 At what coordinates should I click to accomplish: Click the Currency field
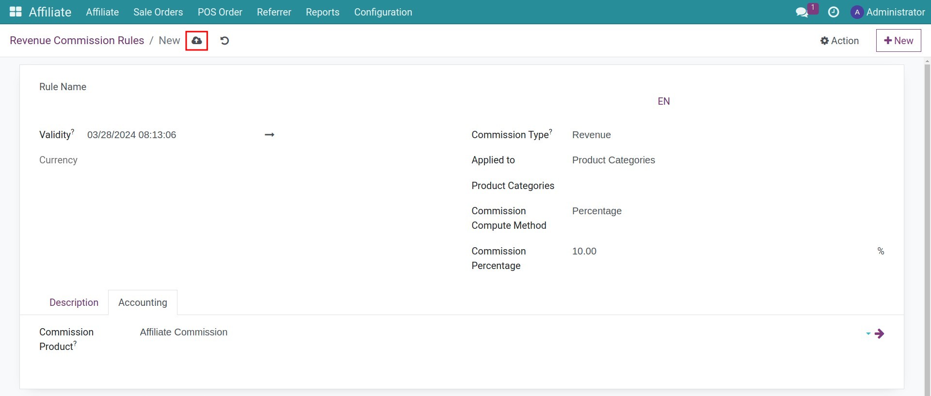point(58,160)
